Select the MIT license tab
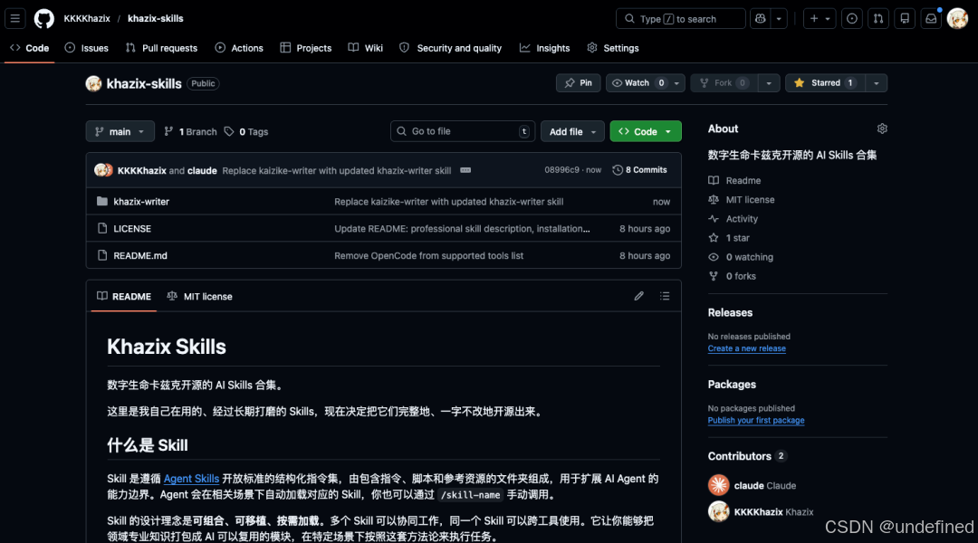The height and width of the screenshot is (543, 978). click(x=199, y=297)
